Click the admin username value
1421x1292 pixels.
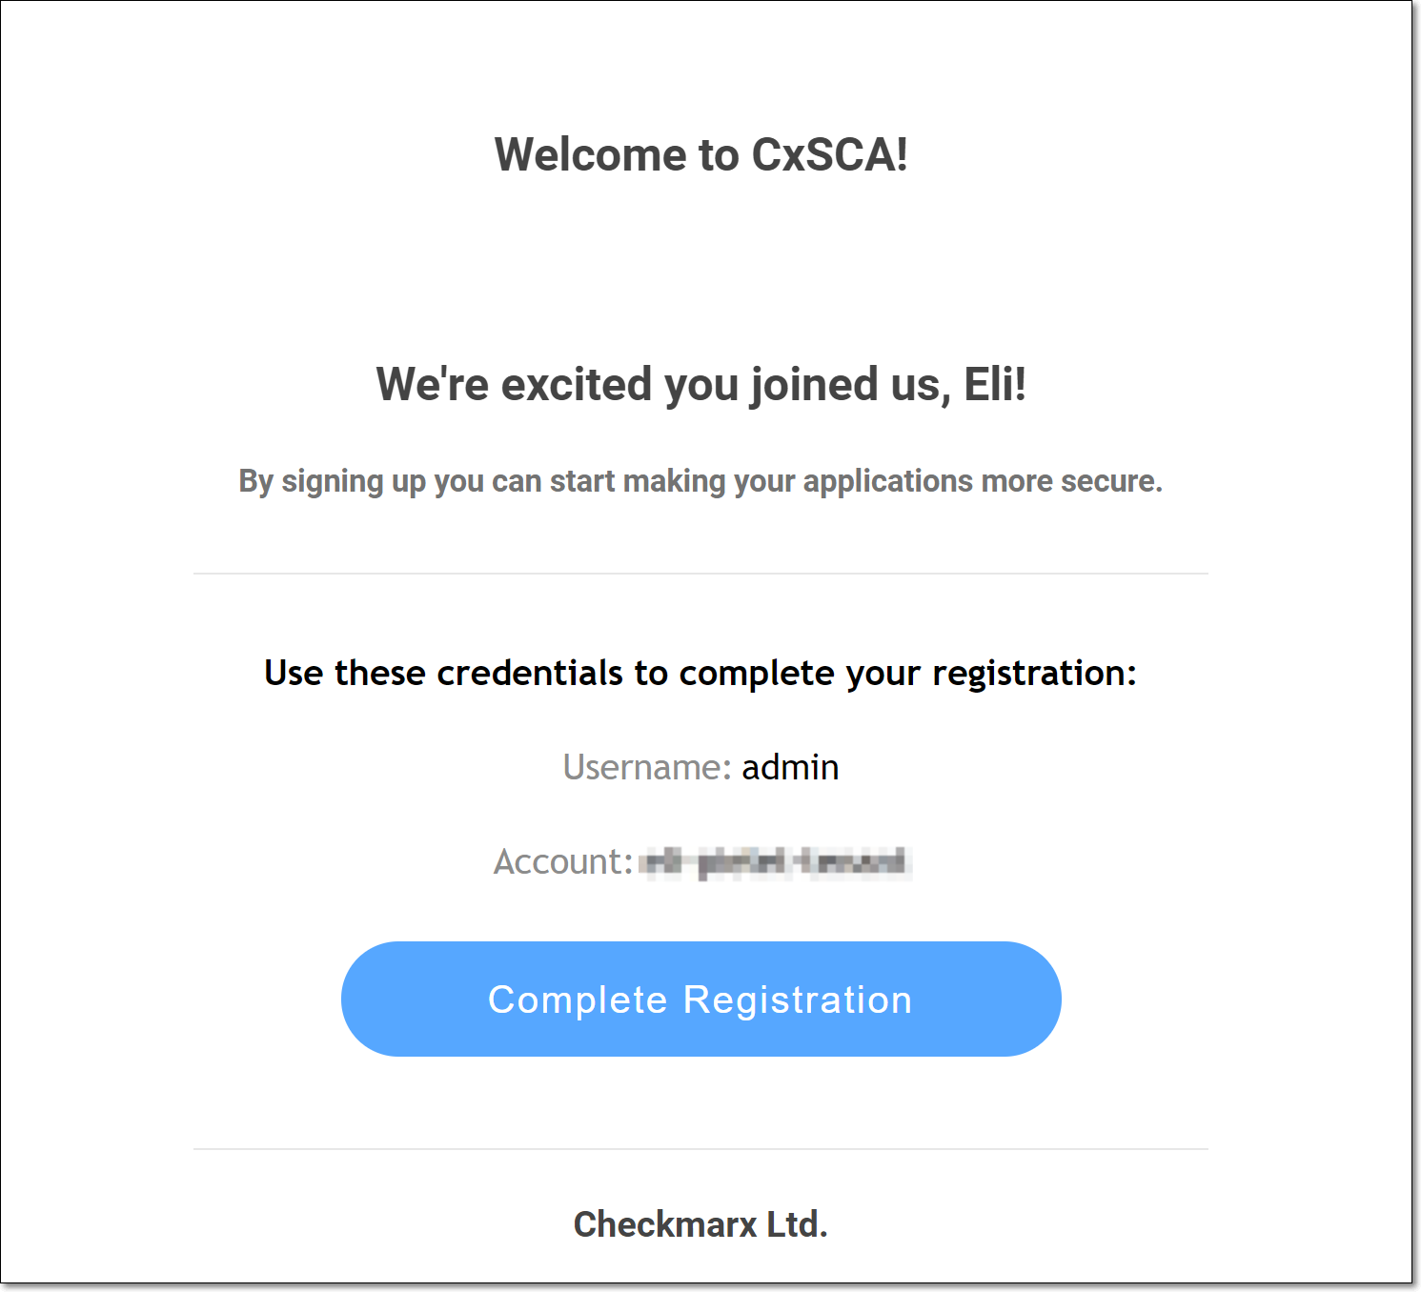tap(790, 767)
